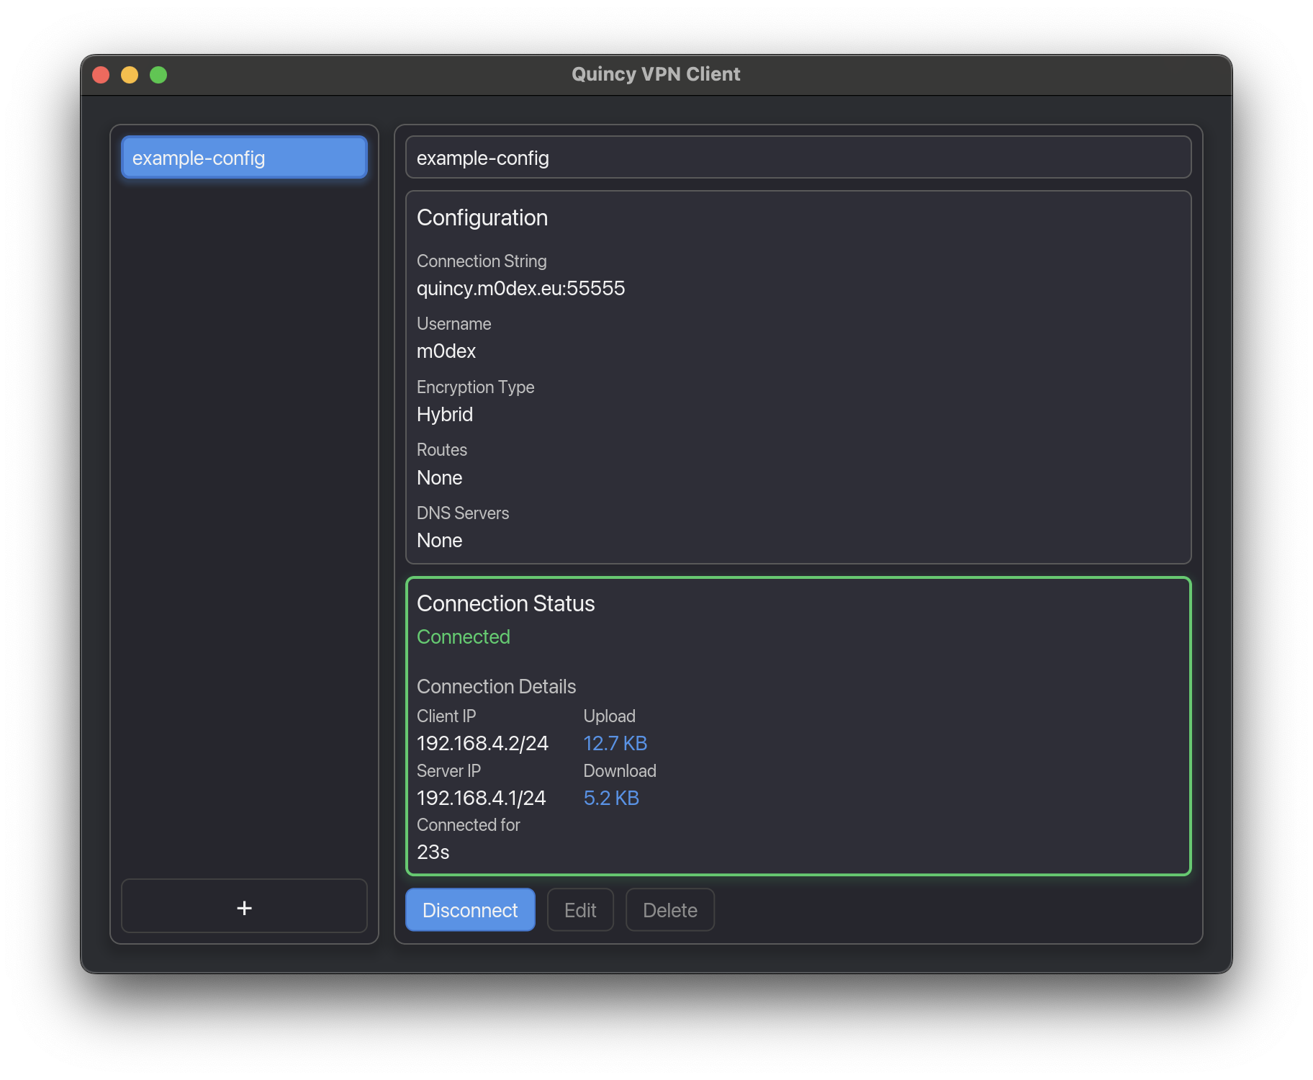This screenshot has height=1080, width=1313.
Task: Click the DNS Servers label
Action: pos(463,513)
